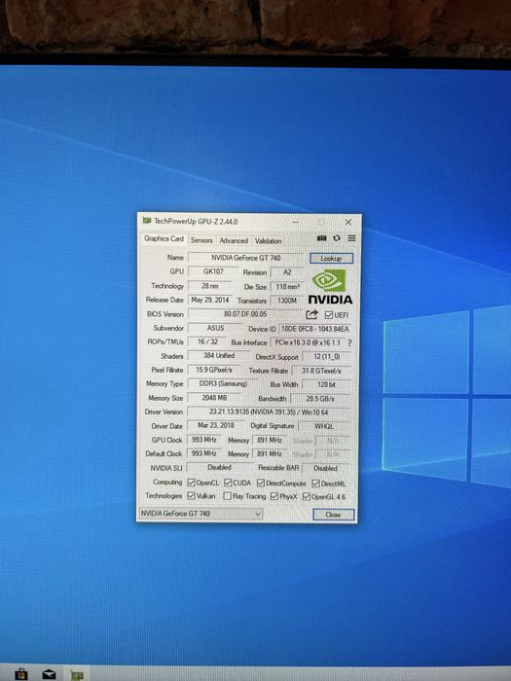Click the screenshot camera icon in GPU-Z
This screenshot has width=511, height=681.
click(x=321, y=238)
